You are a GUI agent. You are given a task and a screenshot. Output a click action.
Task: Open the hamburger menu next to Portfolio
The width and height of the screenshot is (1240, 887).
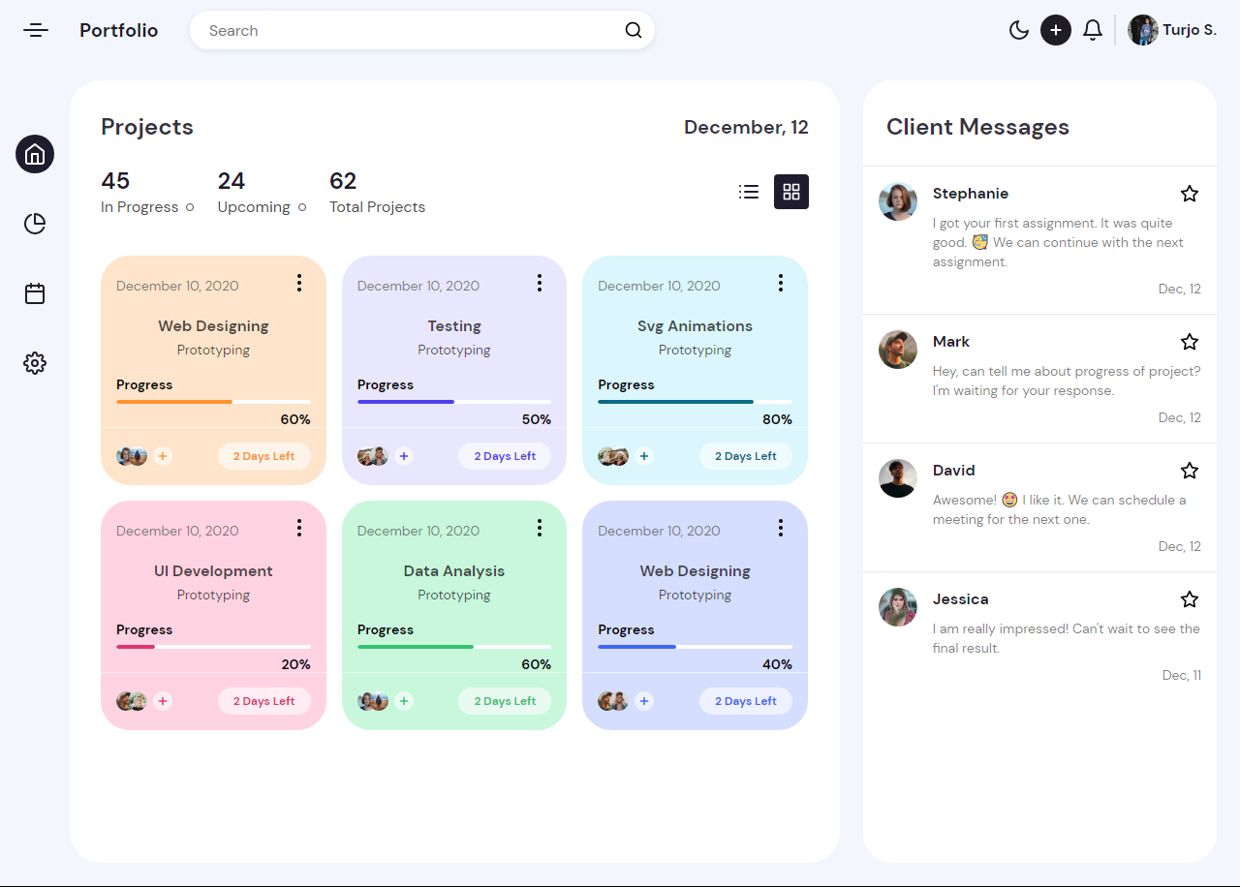pyautogui.click(x=35, y=30)
